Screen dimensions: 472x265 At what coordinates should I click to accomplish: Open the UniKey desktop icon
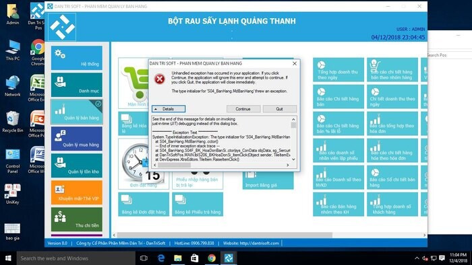12,194
